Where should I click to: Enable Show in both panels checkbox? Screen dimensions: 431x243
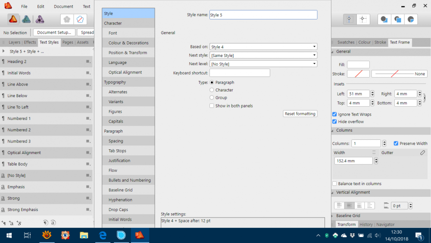[212, 106]
